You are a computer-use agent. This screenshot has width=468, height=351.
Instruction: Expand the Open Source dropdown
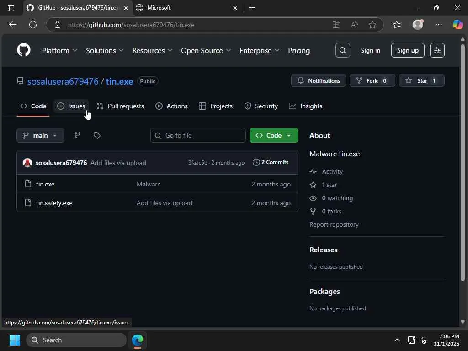click(206, 50)
